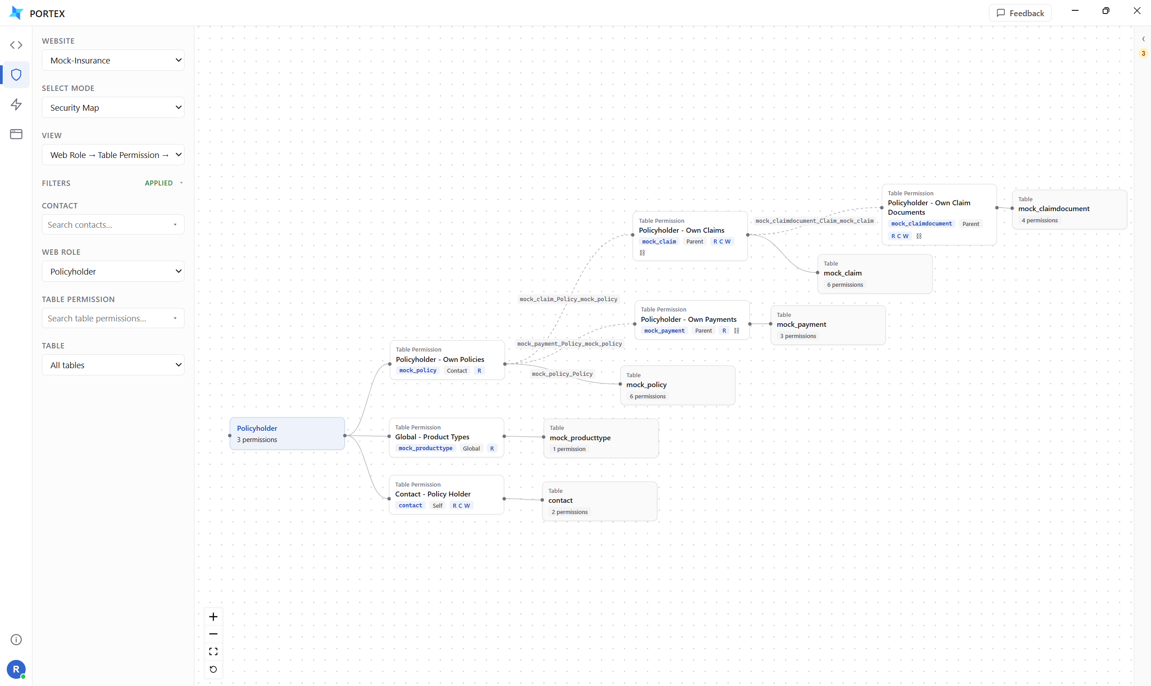Open the Web Role Policyholder dropdown
Screen dimensions: 1151x686
pos(113,271)
